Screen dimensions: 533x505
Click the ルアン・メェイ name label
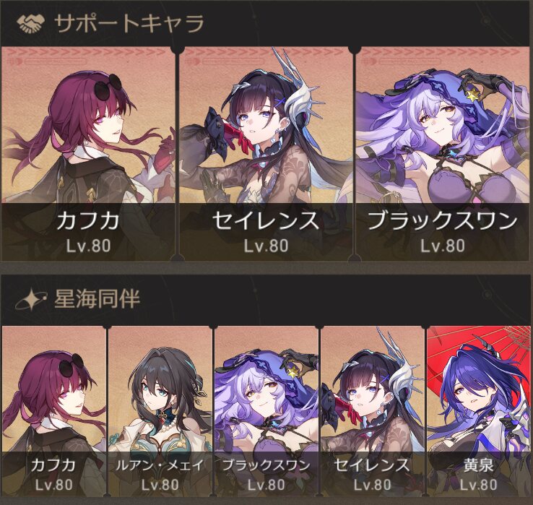coord(160,465)
